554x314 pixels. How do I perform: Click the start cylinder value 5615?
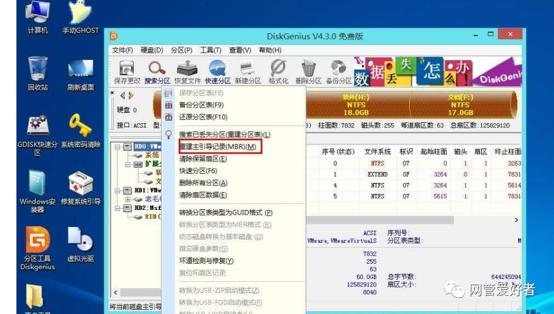[440, 196]
